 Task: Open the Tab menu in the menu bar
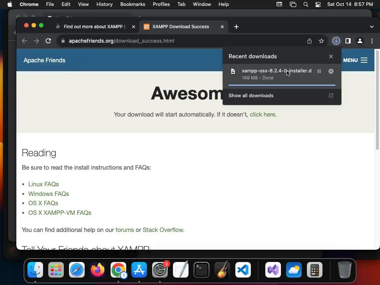pyautogui.click(x=181, y=4)
